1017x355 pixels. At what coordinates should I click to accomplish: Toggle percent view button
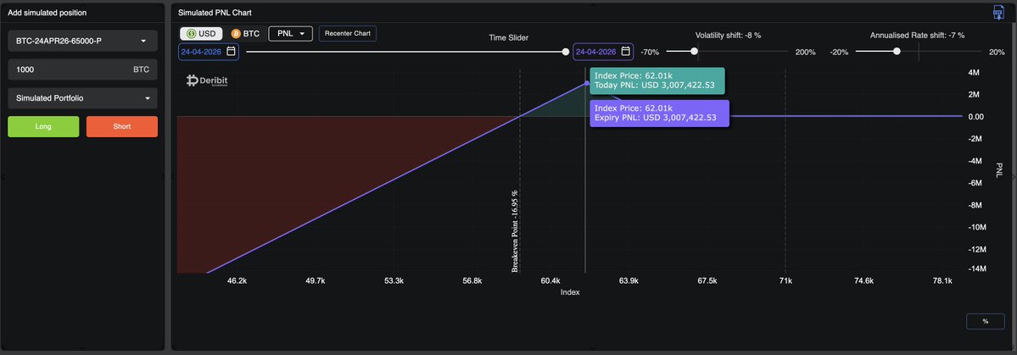point(986,321)
